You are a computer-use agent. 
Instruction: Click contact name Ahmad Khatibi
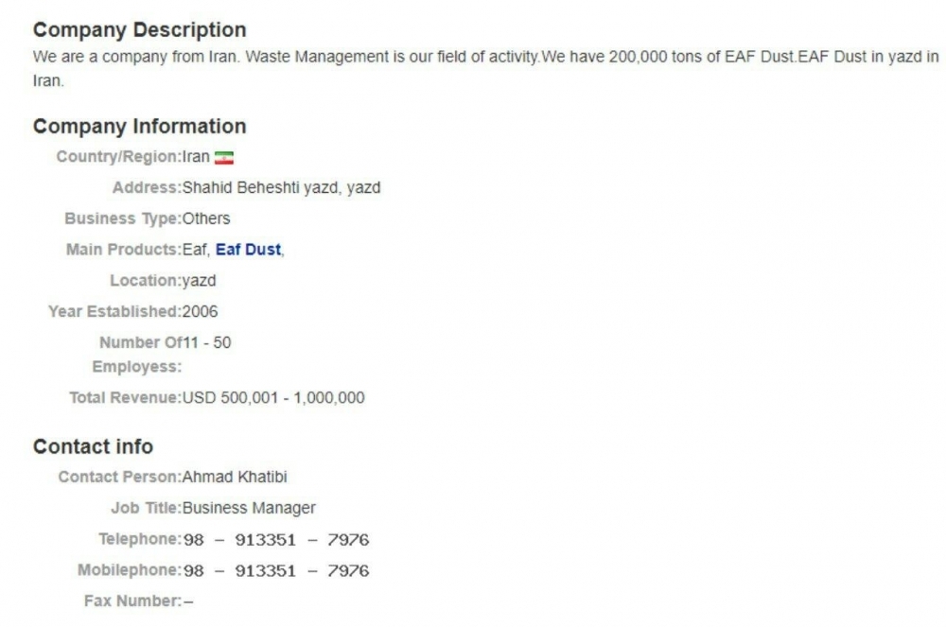coord(235,477)
